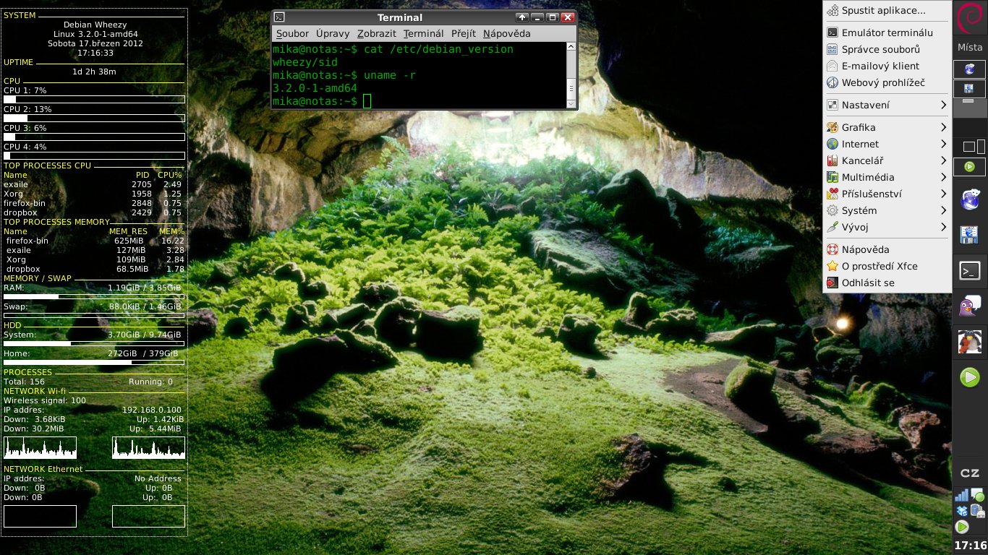
Task: Click the RAM usage bar
Action: 94,296
